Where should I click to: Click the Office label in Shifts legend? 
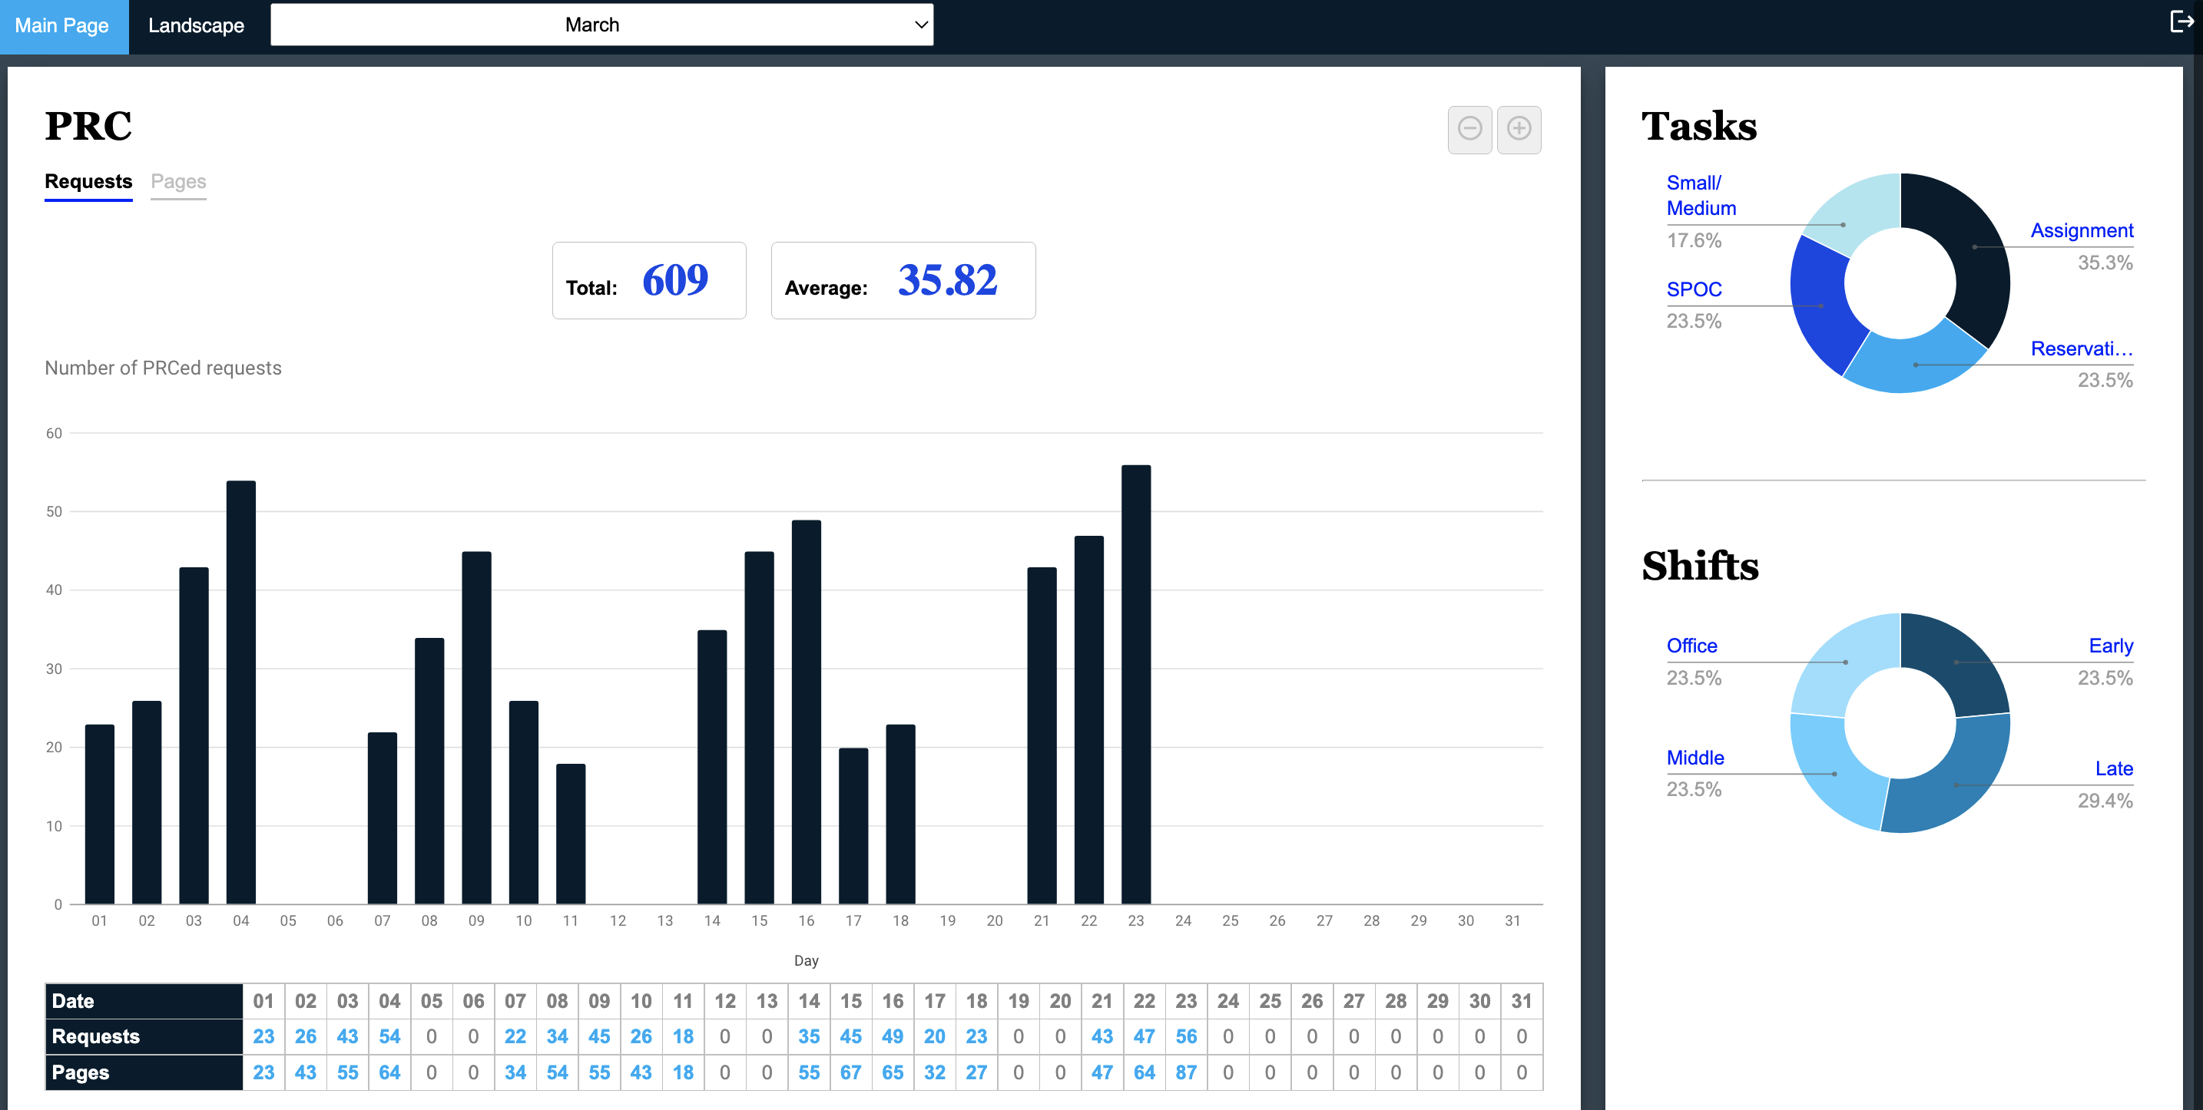coord(1691,645)
